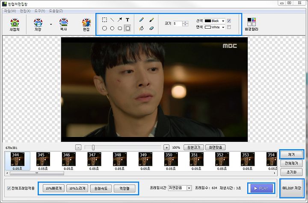Select frame 352 thumbnail
This screenshot has width=308, height=203.
222,161
